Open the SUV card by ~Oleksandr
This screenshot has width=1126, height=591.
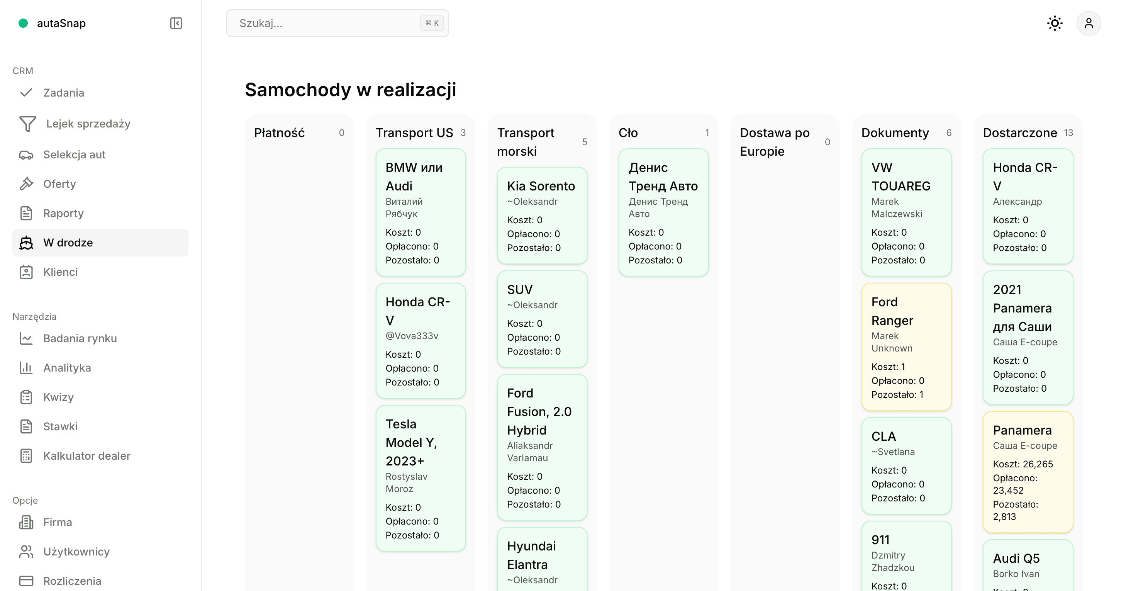point(542,319)
